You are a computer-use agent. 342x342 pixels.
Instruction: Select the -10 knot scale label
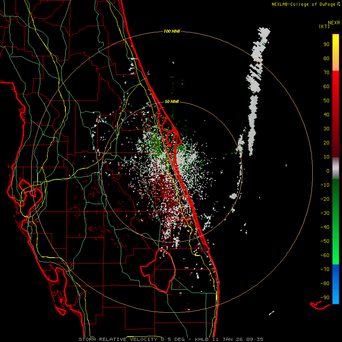point(325,185)
